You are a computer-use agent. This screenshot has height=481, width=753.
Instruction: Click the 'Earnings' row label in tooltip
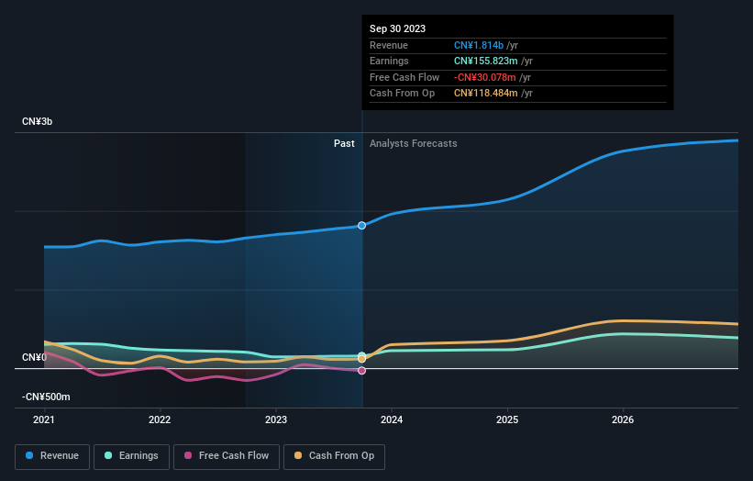(389, 61)
